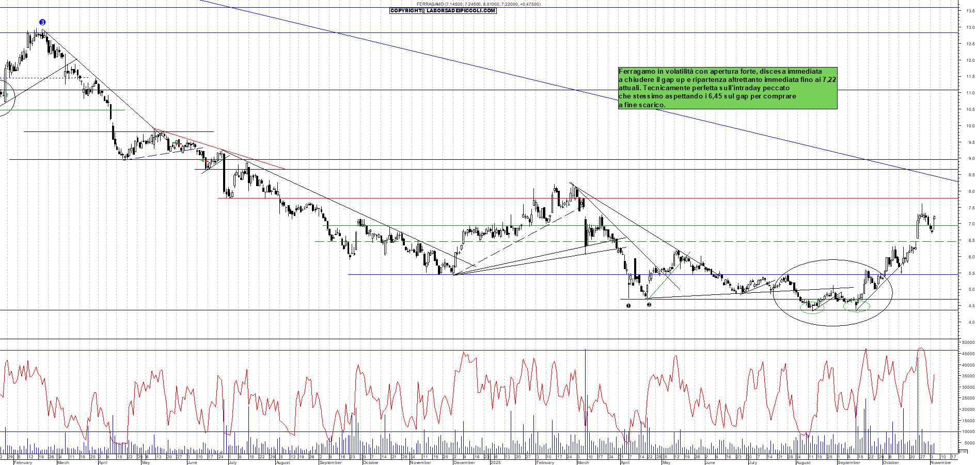Click the small green ellipse around the August bottom
Screen dimensions: 976x465
click(x=812, y=308)
